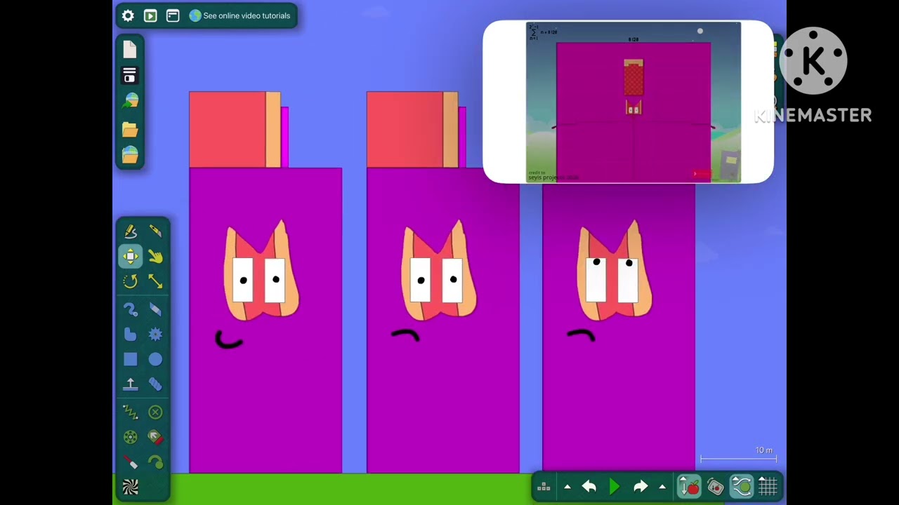The image size is (899, 505).
Task: Select the Knife cut tool
Action: [155, 231]
